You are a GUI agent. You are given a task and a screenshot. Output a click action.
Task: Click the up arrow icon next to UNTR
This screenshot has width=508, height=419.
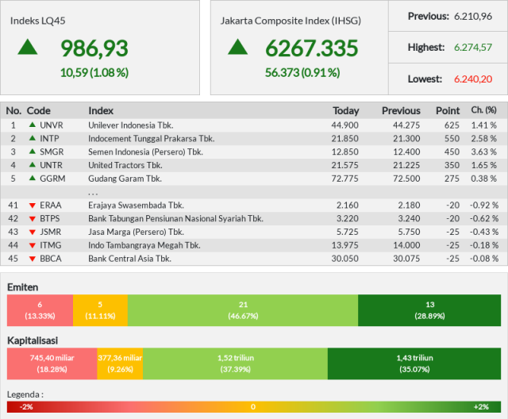point(33,164)
